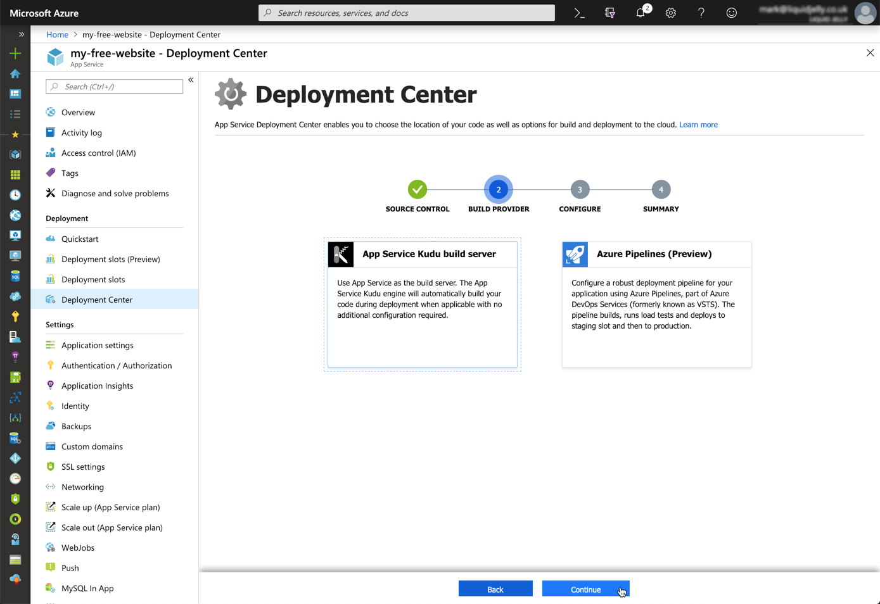Open directory and subscription filter icon

coord(610,13)
